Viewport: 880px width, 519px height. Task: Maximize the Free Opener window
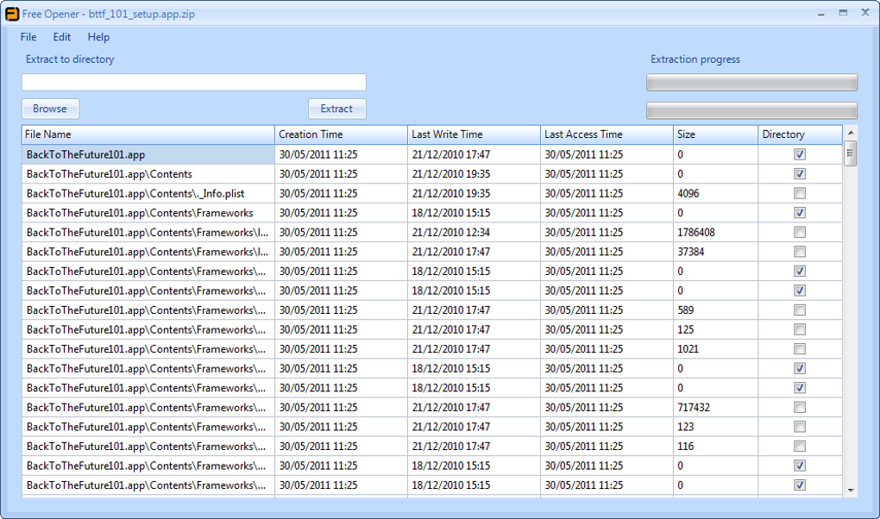point(843,13)
